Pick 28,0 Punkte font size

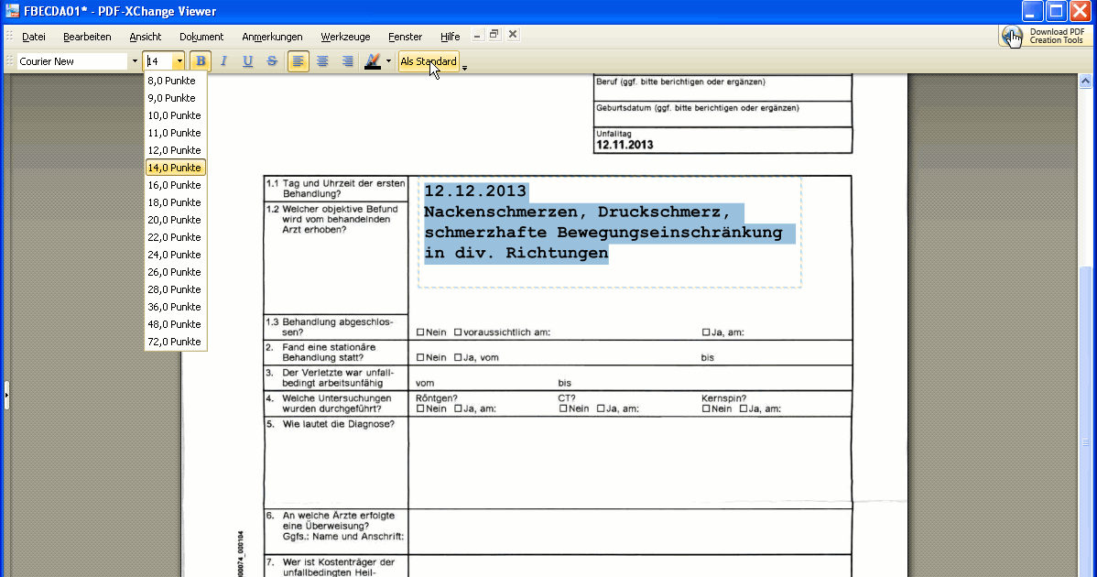click(x=175, y=289)
